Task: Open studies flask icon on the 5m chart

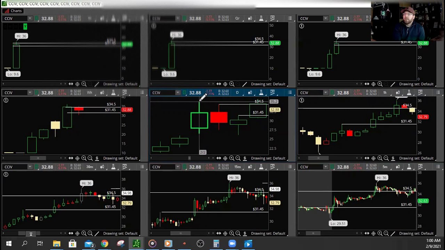Action: [x=409, y=167]
